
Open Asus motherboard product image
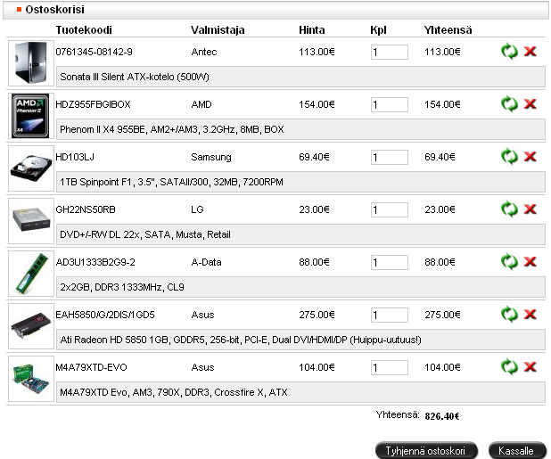click(31, 379)
